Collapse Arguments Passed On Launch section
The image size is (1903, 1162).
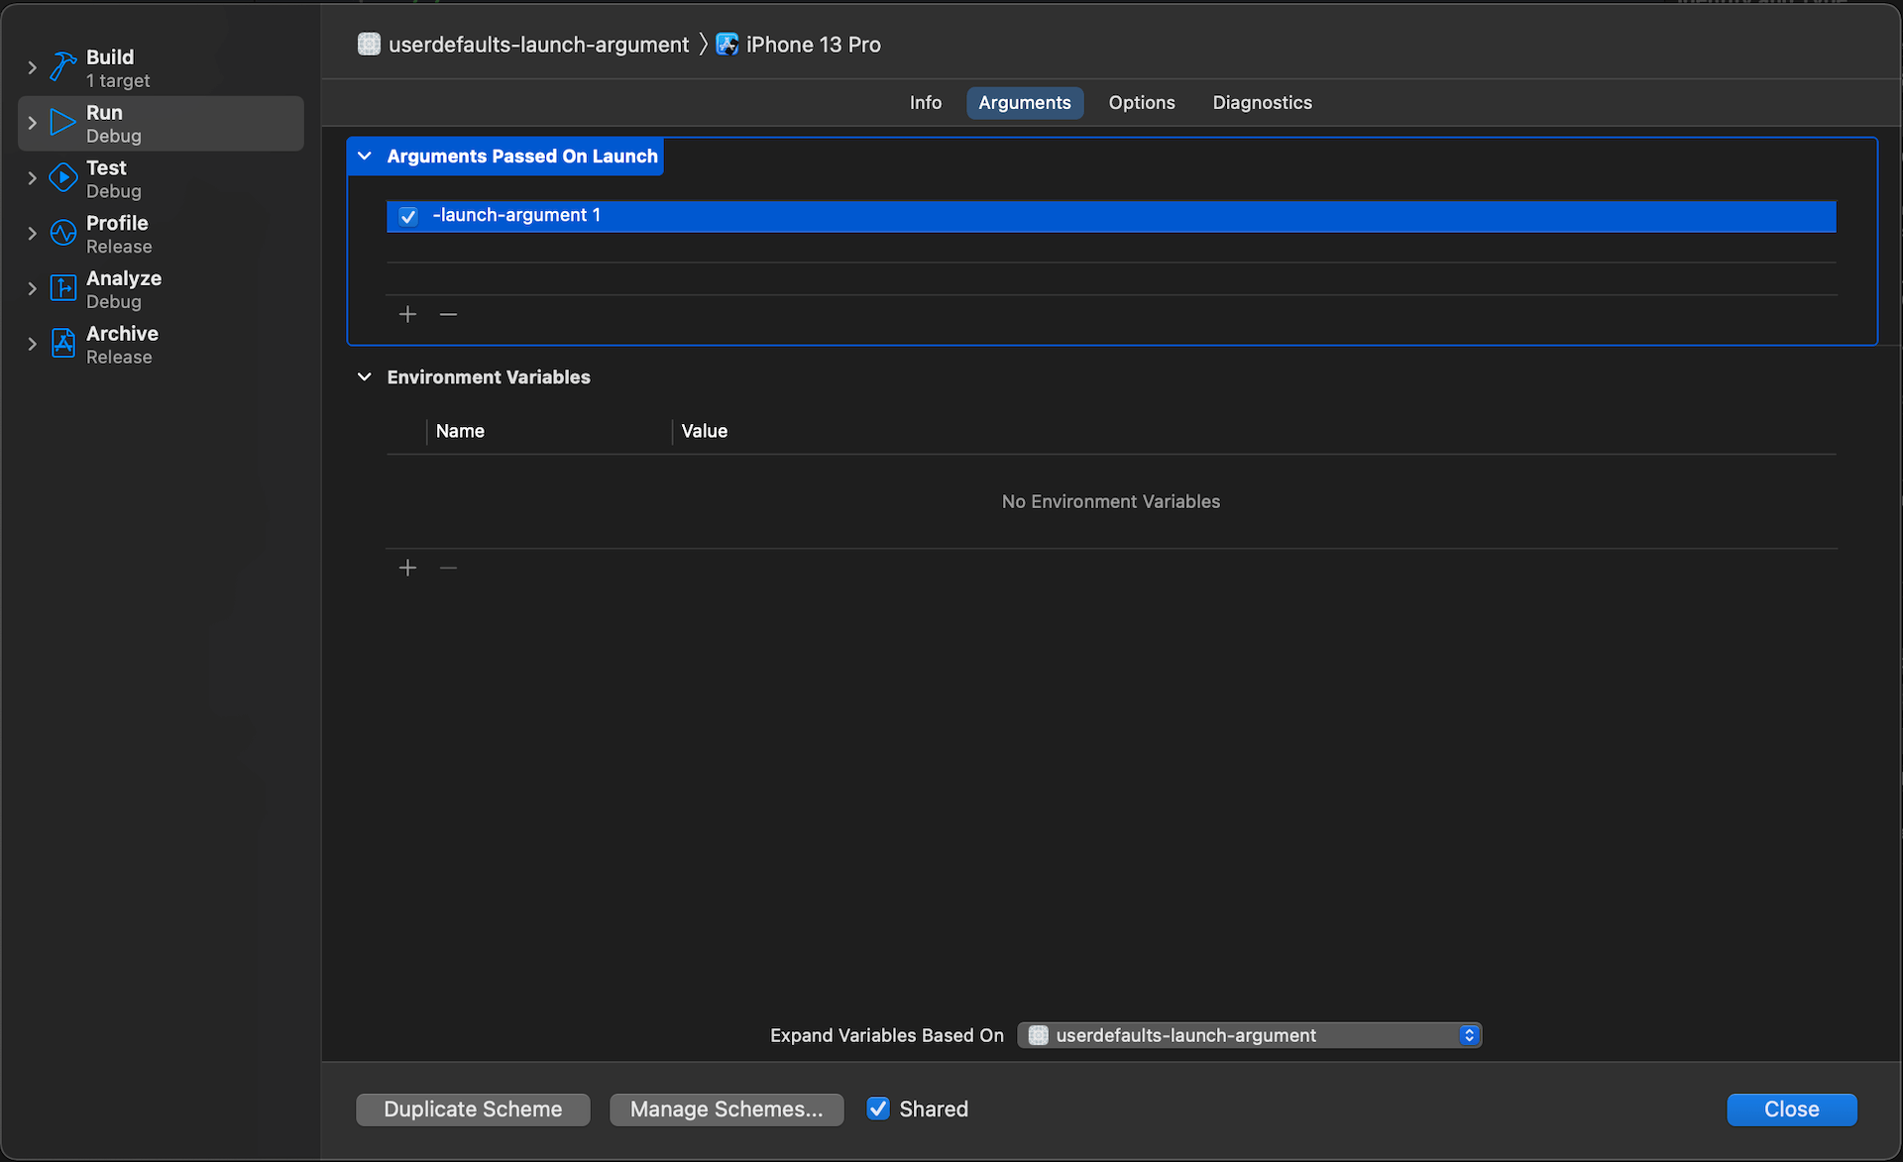(x=365, y=157)
